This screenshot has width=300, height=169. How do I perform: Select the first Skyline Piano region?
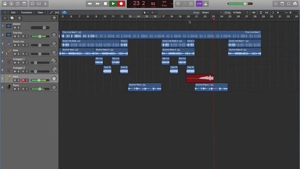coord(145,87)
